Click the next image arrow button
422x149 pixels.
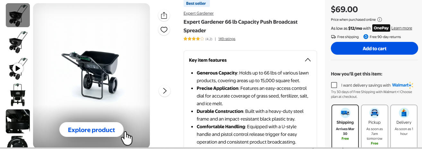coord(165,91)
